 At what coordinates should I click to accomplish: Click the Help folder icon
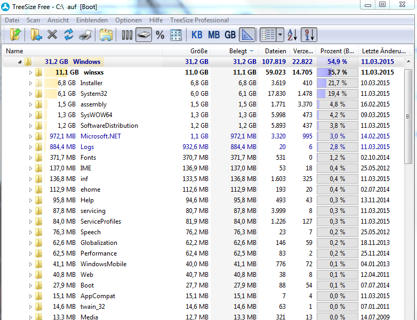[38, 200]
